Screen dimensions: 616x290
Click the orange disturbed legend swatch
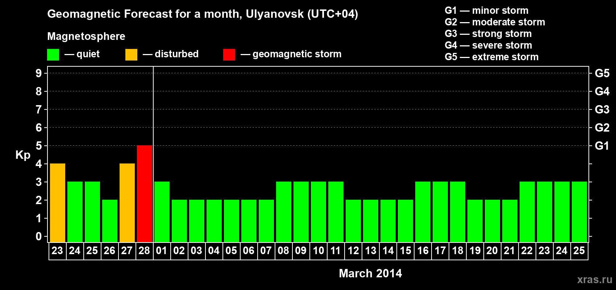[x=131, y=55]
